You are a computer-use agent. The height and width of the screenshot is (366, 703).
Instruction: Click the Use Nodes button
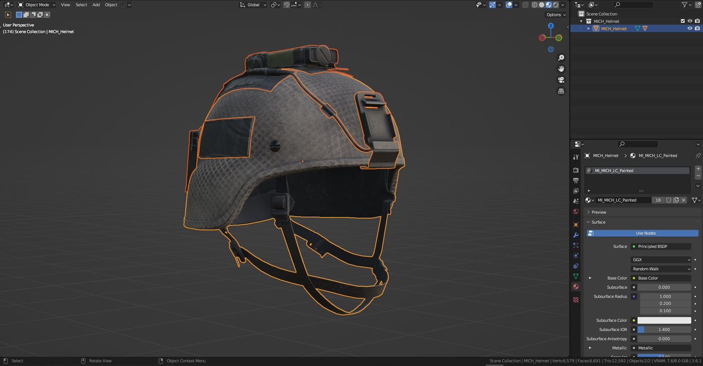645,233
